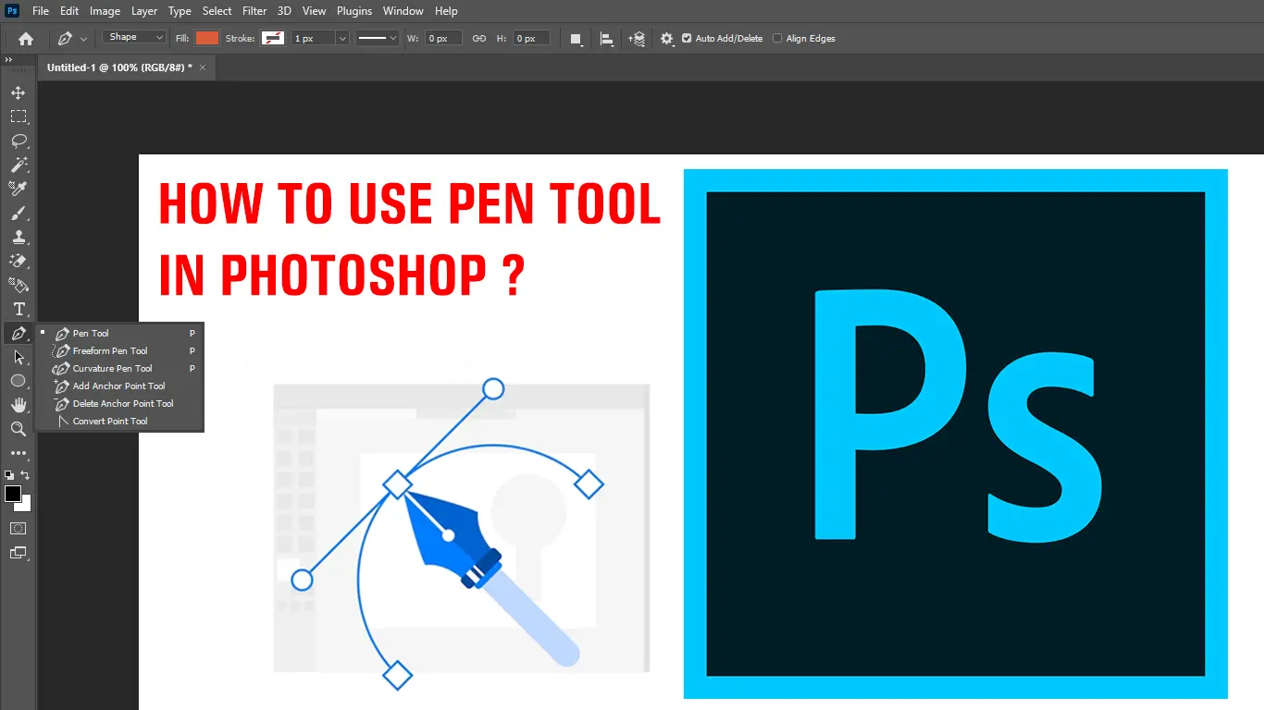
Task: Select the Hand tool
Action: pyautogui.click(x=19, y=405)
